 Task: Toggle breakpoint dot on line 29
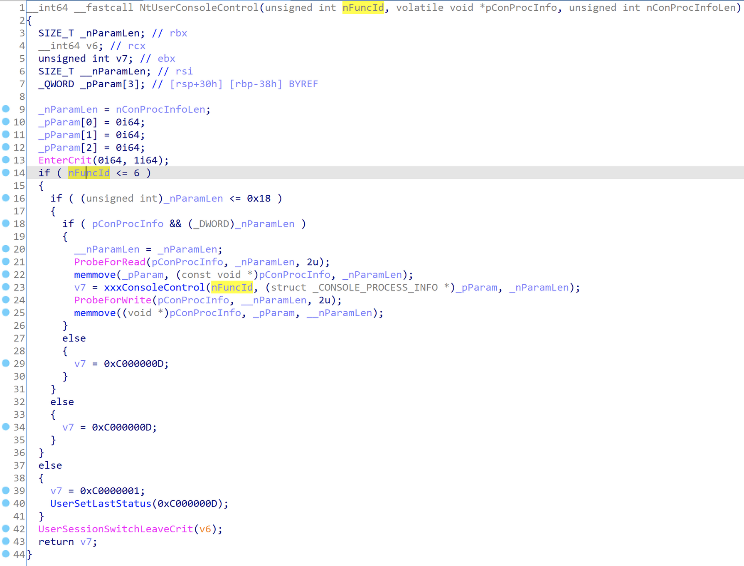(6, 364)
